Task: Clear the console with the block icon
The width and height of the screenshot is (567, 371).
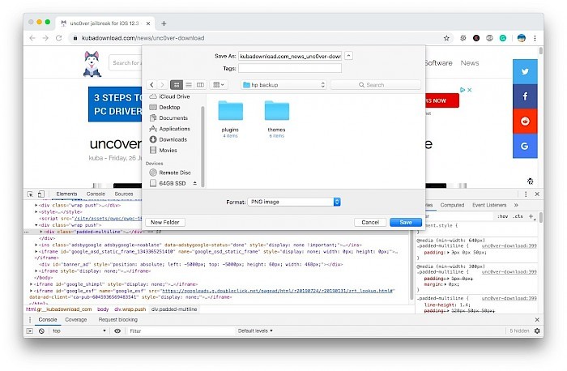Action: [x=41, y=330]
